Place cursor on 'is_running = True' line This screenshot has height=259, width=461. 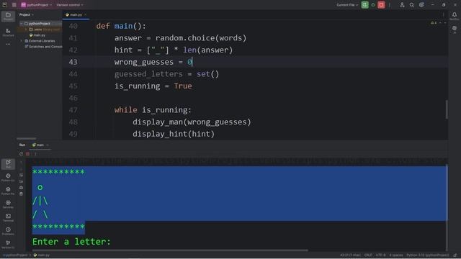pyautogui.click(x=153, y=86)
